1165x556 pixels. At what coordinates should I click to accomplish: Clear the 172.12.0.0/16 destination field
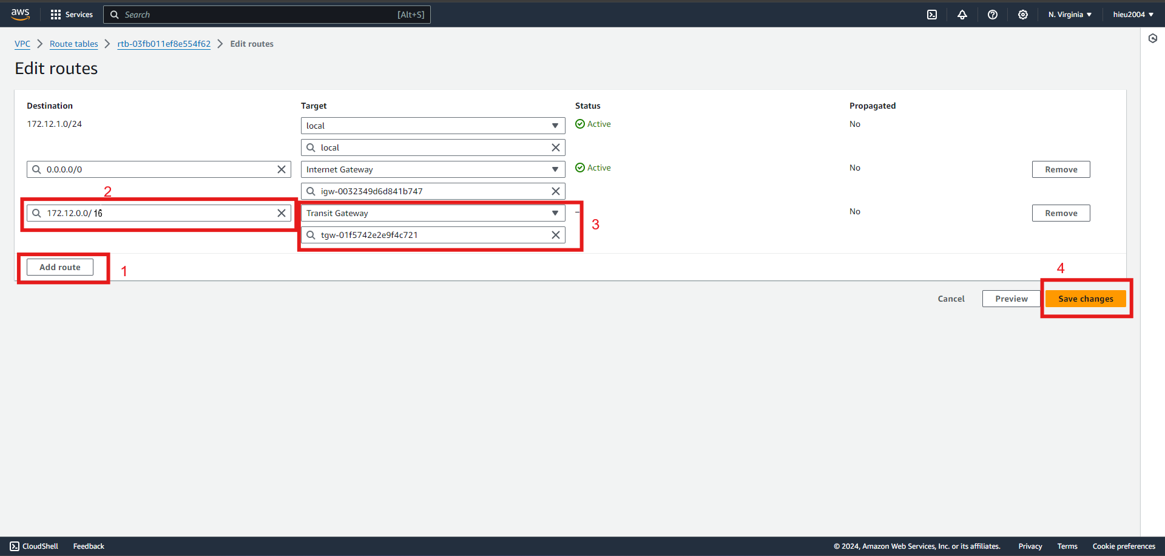click(282, 213)
